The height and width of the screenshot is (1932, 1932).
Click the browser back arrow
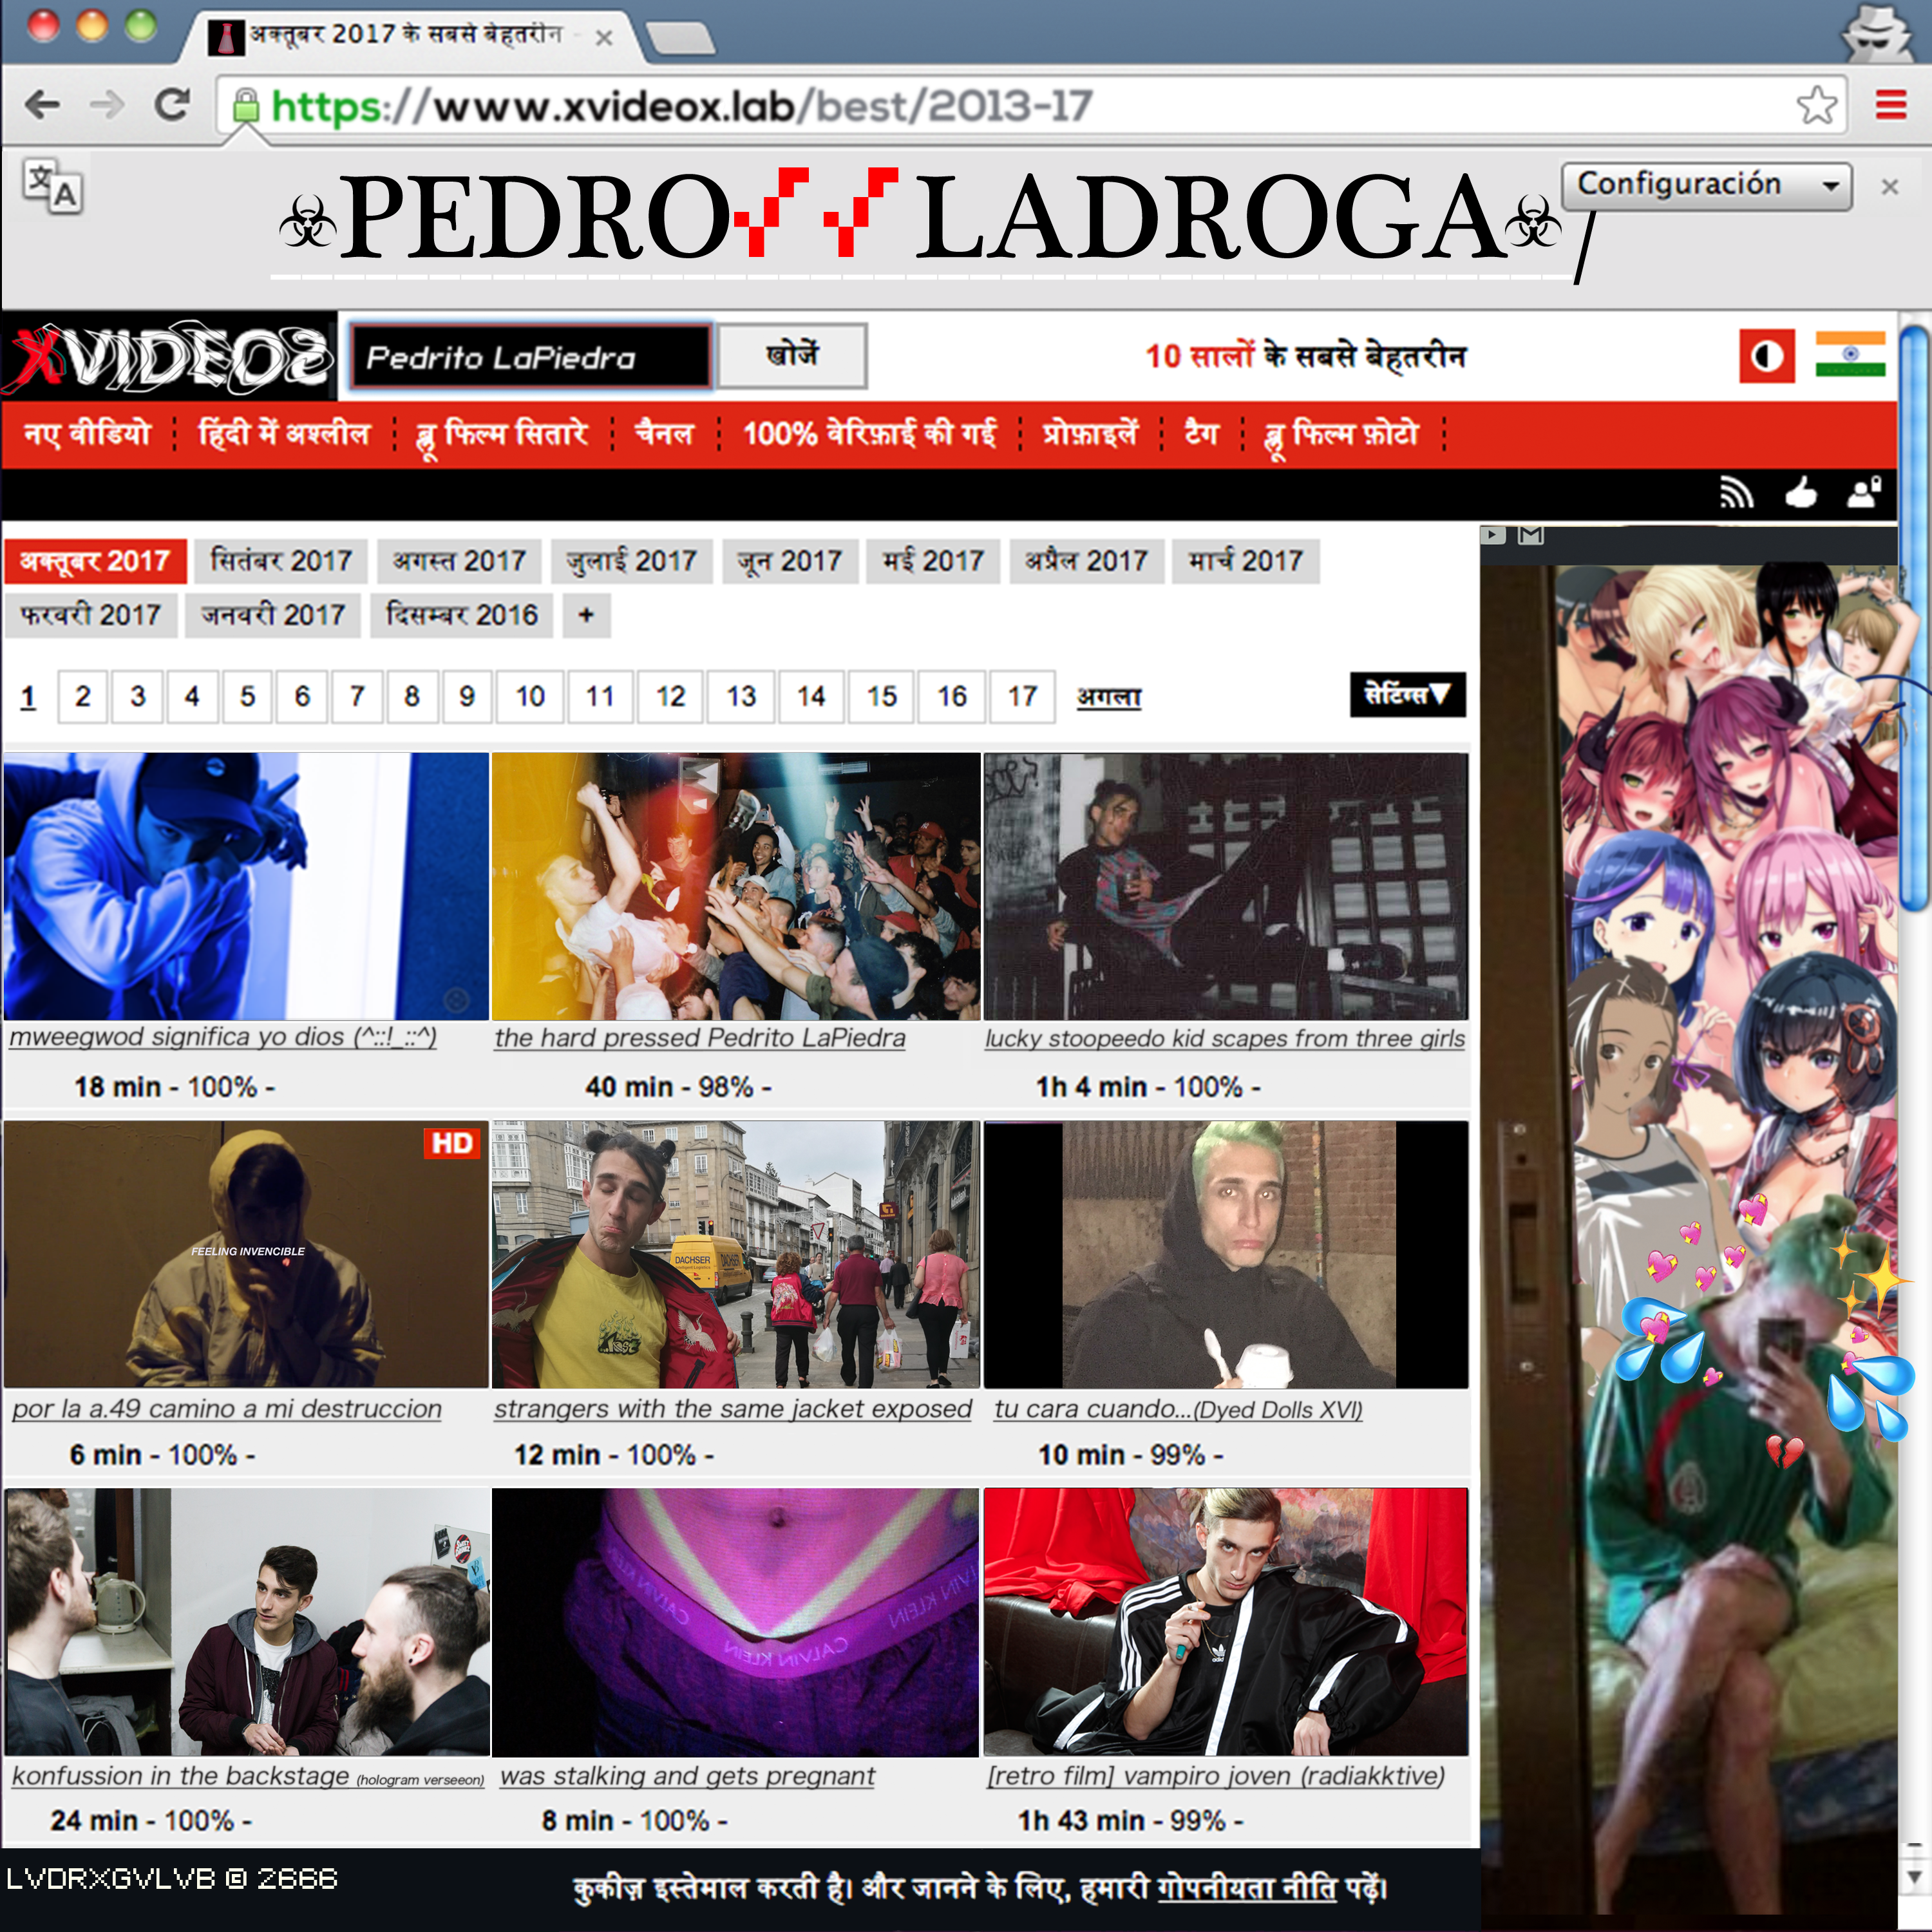[42, 104]
